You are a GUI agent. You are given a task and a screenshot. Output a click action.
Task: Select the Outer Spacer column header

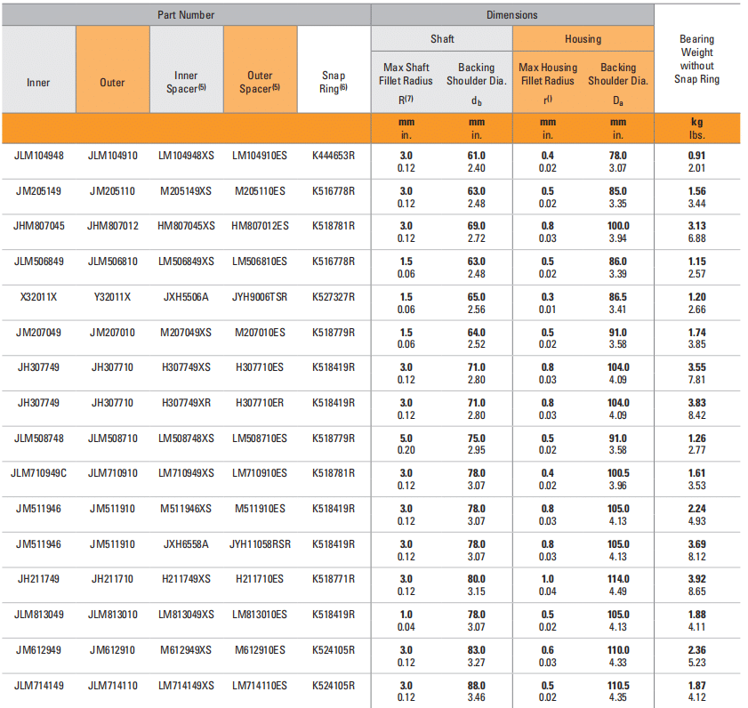click(260, 82)
